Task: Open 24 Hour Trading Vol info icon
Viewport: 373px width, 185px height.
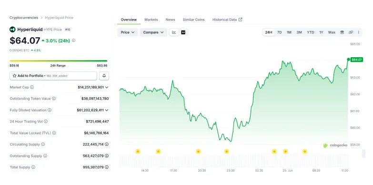Action: pyautogui.click(x=46, y=122)
